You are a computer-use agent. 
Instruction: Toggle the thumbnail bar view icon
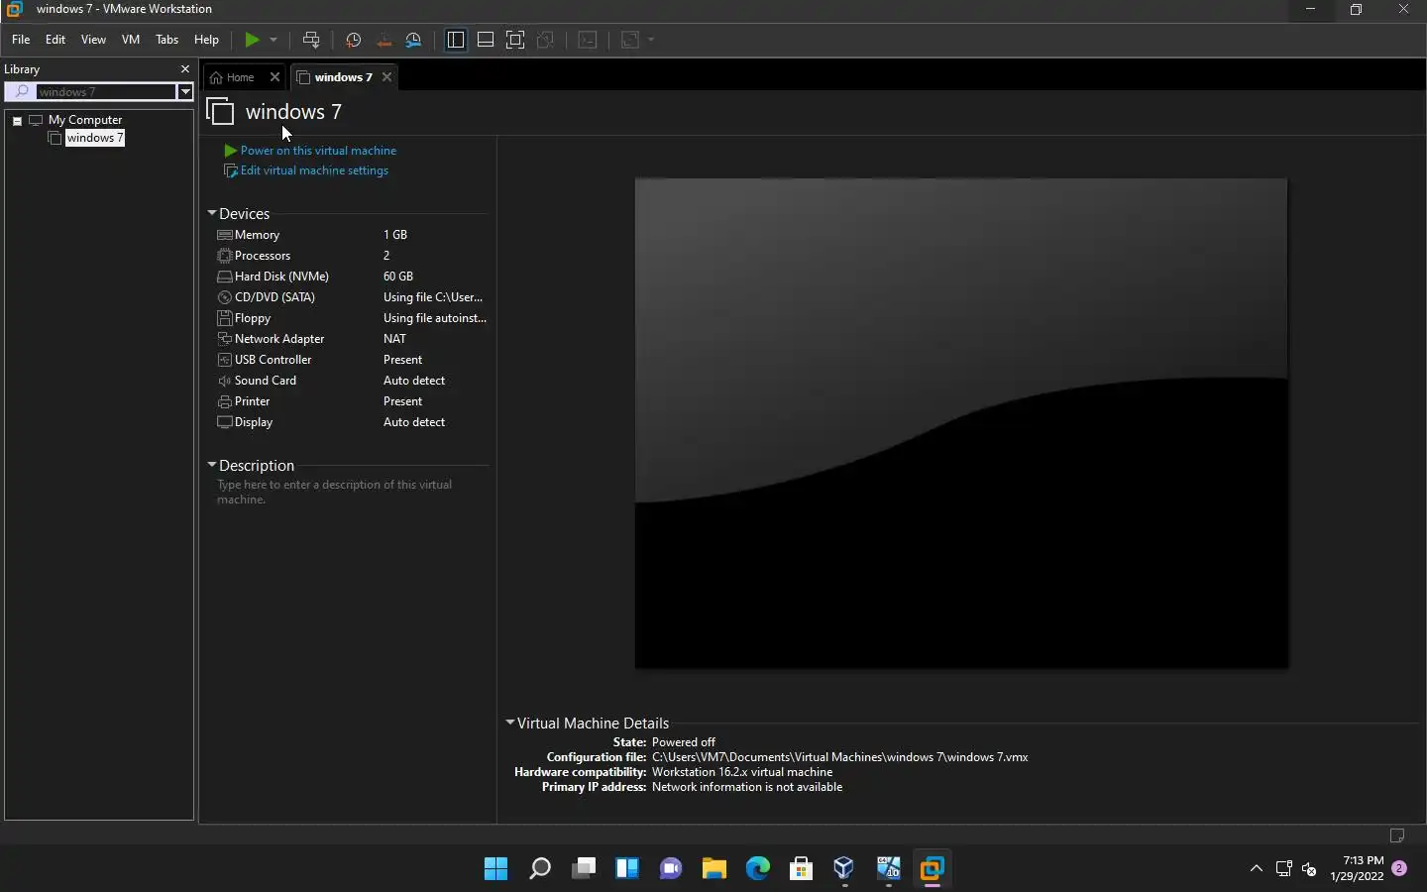tap(486, 40)
